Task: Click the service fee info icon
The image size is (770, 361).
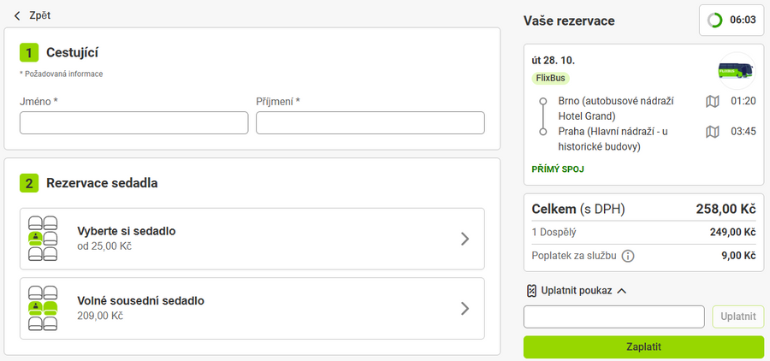Action: [628, 256]
